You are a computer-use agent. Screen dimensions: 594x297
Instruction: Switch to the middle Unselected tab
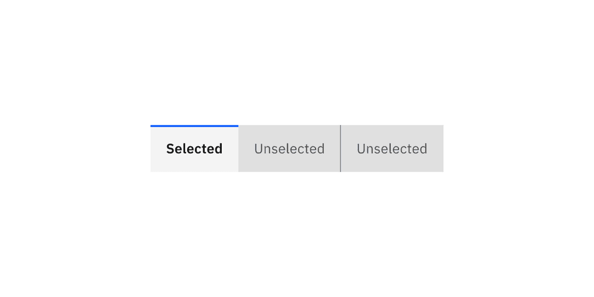coord(289,148)
